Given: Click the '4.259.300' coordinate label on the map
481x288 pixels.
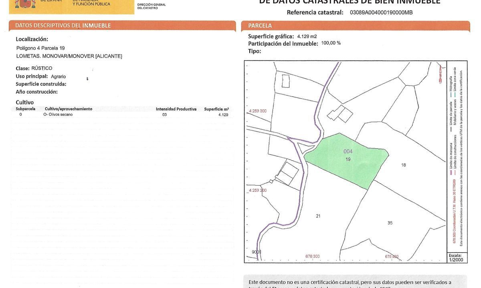Looking at the screenshot, I should coord(258,111).
